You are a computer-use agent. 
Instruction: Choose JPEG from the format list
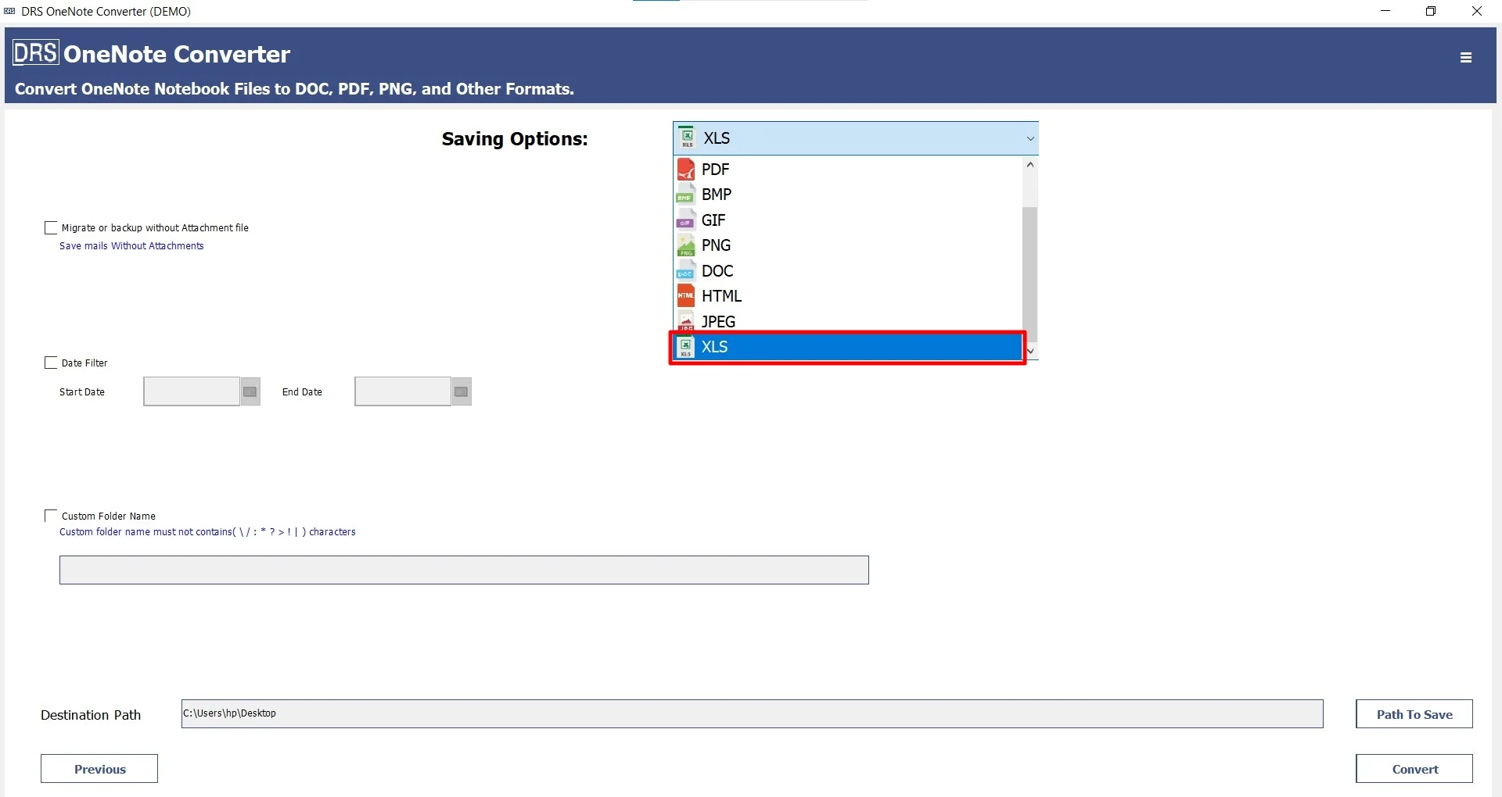coord(848,322)
